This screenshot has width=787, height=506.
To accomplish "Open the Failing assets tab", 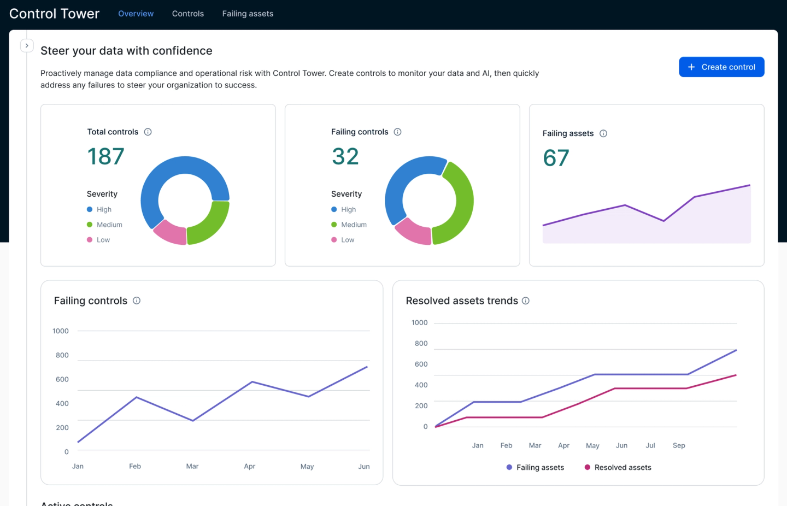I will pyautogui.click(x=248, y=13).
